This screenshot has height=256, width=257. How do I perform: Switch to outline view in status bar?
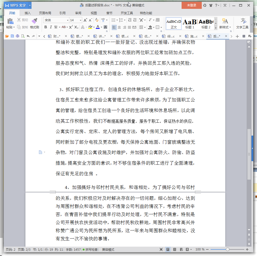click(175, 250)
